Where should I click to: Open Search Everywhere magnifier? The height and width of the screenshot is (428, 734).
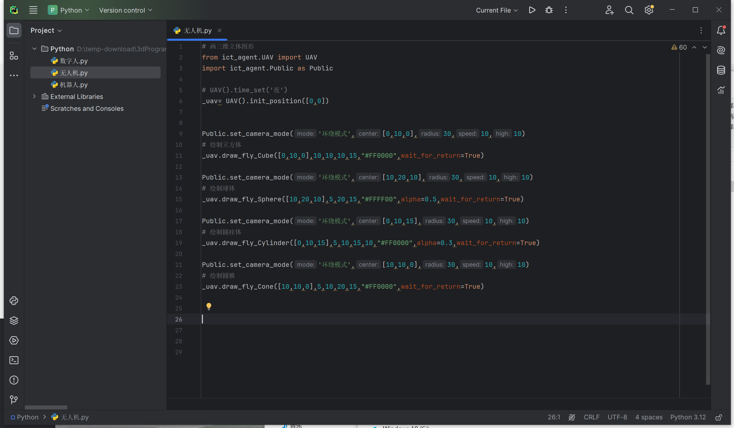click(x=629, y=10)
